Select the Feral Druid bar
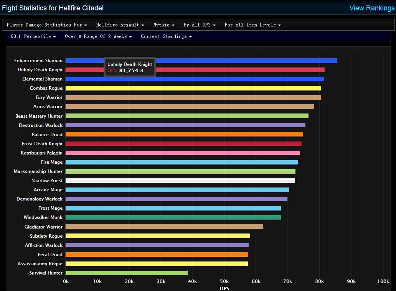 (x=157, y=255)
